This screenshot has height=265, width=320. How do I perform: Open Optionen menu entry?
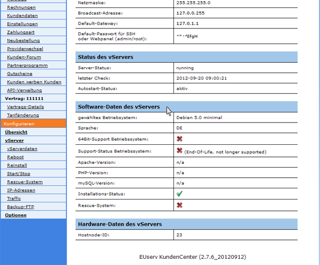(x=16, y=215)
